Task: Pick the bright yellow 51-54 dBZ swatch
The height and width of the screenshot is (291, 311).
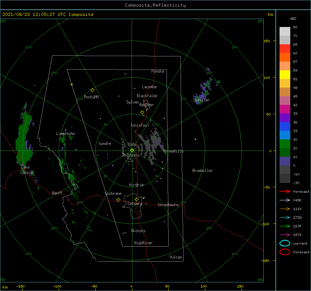Action: [x=285, y=75]
